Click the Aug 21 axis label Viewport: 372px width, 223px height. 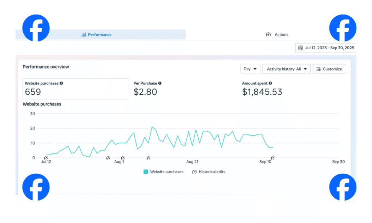tap(192, 162)
